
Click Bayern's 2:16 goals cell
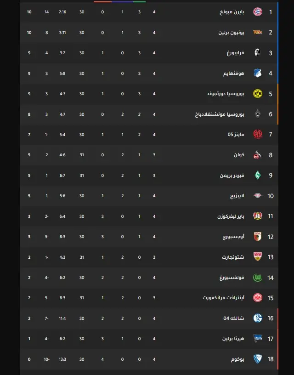62,12
